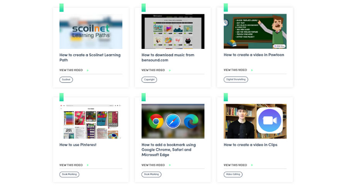Click the play arrow for the Clips video
The image size is (352, 186).
click(x=252, y=165)
